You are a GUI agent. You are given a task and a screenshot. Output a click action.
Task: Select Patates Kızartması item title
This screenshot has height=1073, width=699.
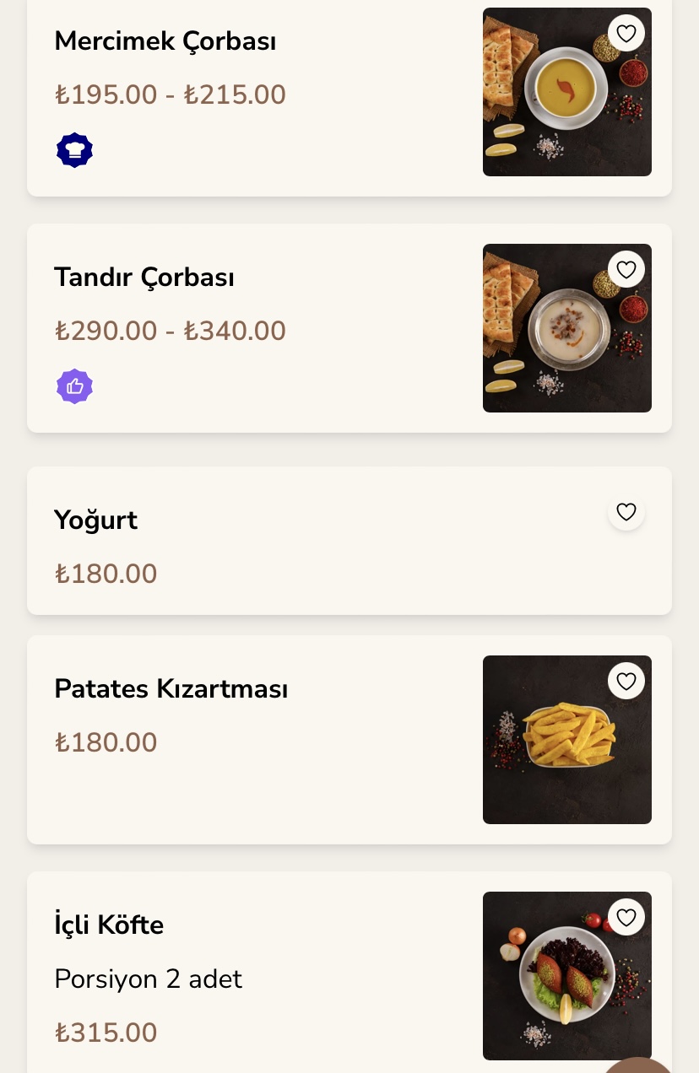pos(171,688)
